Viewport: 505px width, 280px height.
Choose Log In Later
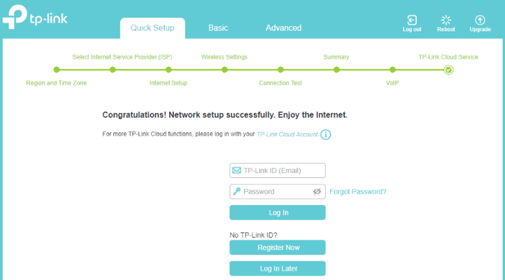[x=278, y=269]
